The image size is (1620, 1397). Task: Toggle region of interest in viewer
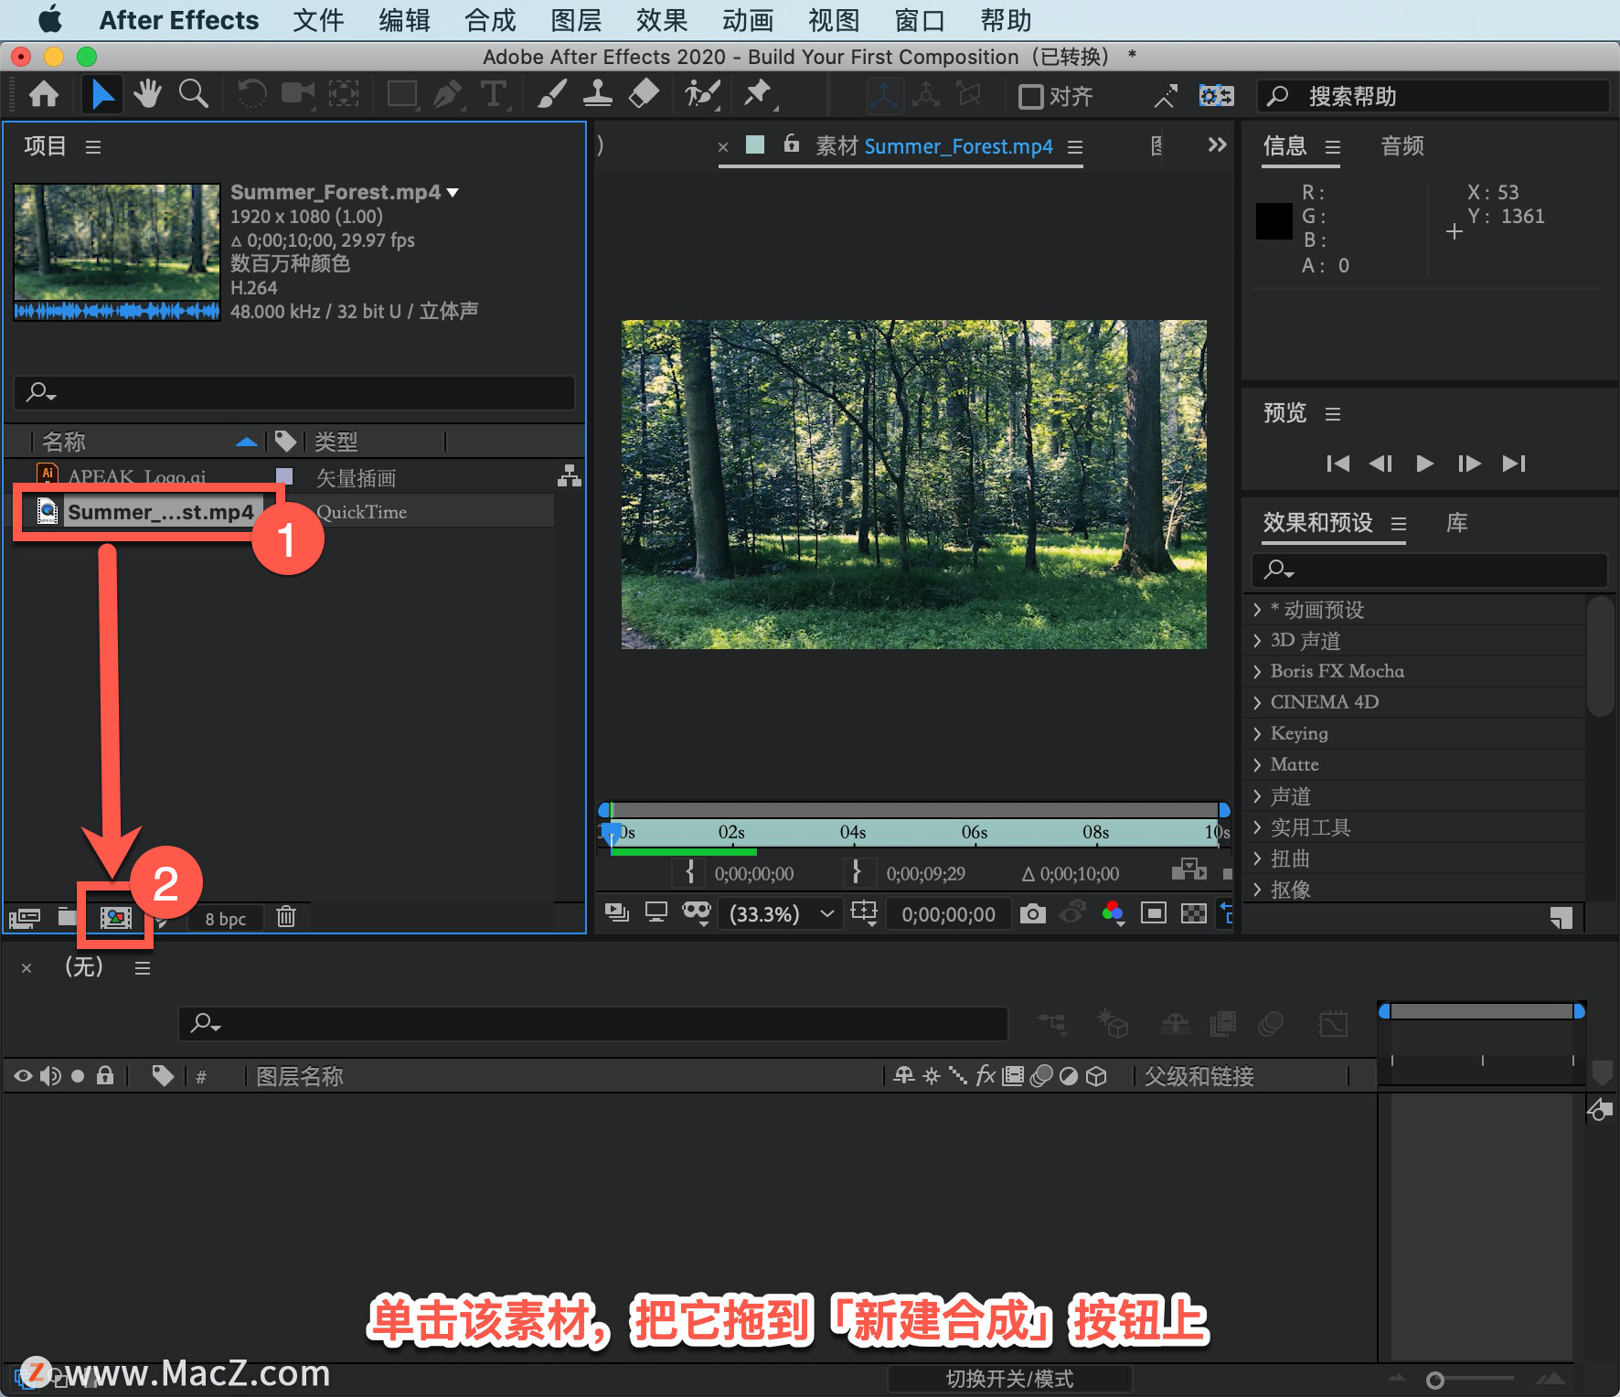pyautogui.click(x=1154, y=913)
